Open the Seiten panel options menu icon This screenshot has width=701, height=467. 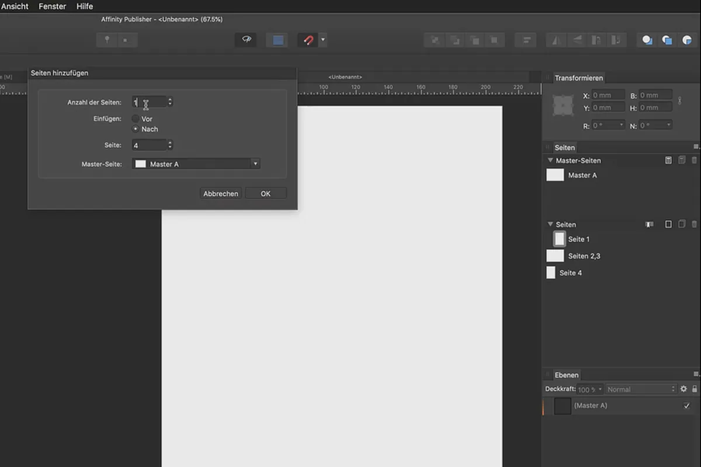click(x=696, y=147)
